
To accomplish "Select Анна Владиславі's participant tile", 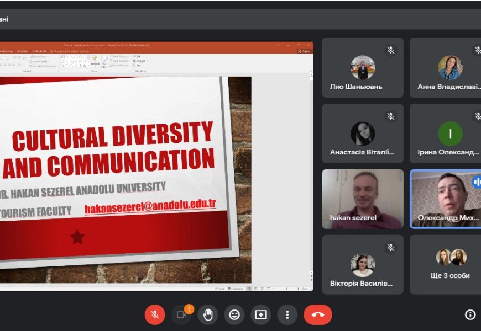I will [445, 68].
